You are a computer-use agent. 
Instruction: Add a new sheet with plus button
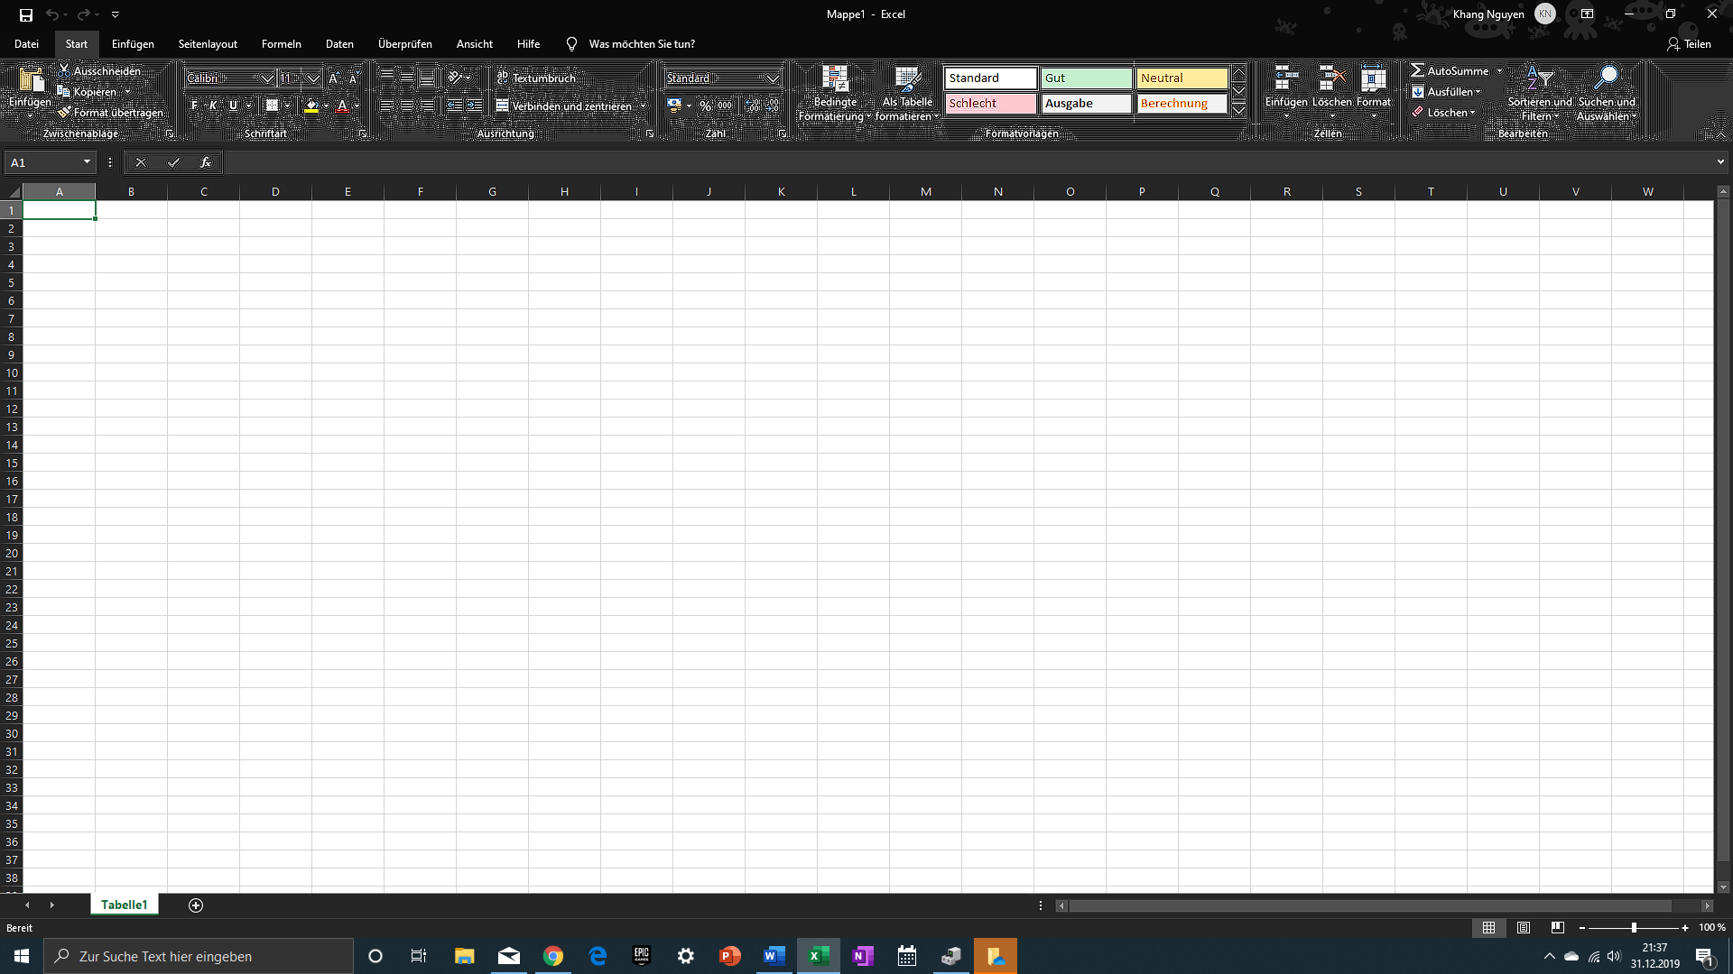(196, 905)
